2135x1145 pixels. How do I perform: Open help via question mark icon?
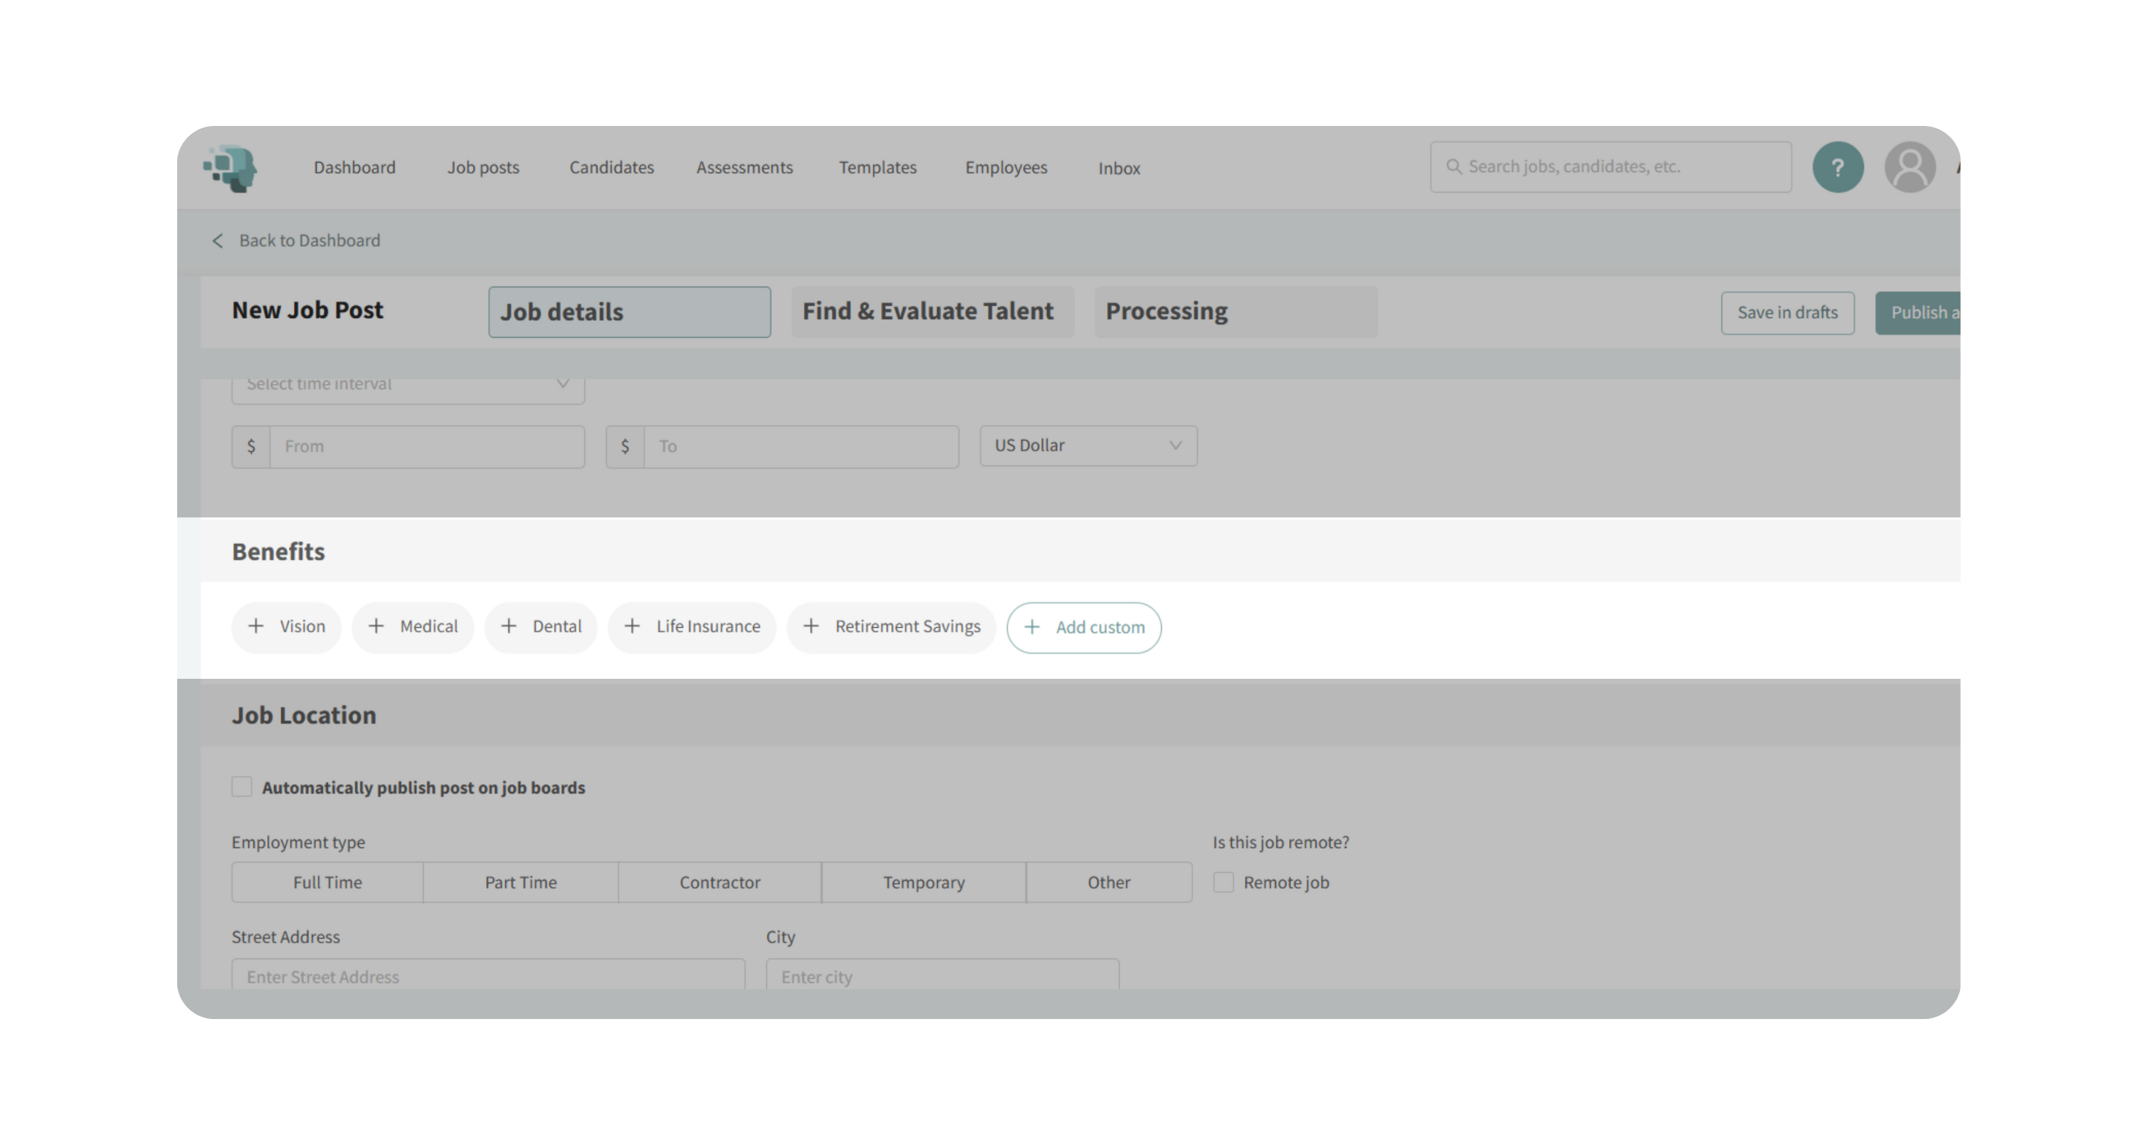1838,168
